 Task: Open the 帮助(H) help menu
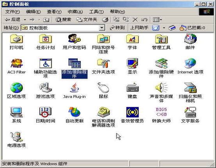pos(117,12)
